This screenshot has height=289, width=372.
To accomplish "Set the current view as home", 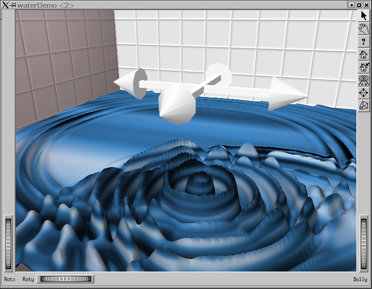I will (x=363, y=67).
